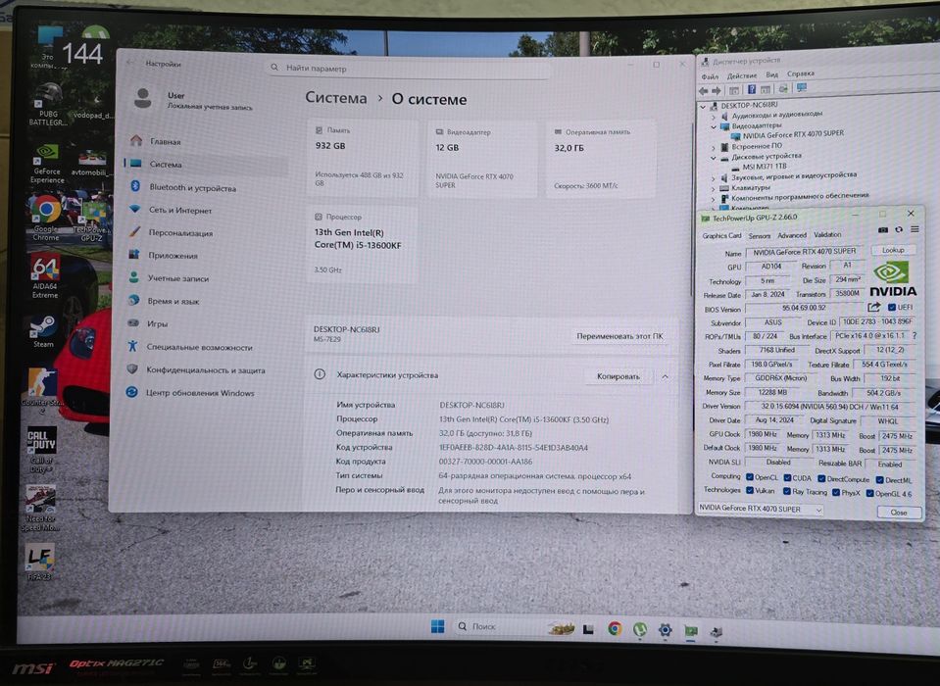Viewport: 940px width, 686px height.
Task: Switch to the Sensors tab in GPU-Z
Action: tap(759, 236)
